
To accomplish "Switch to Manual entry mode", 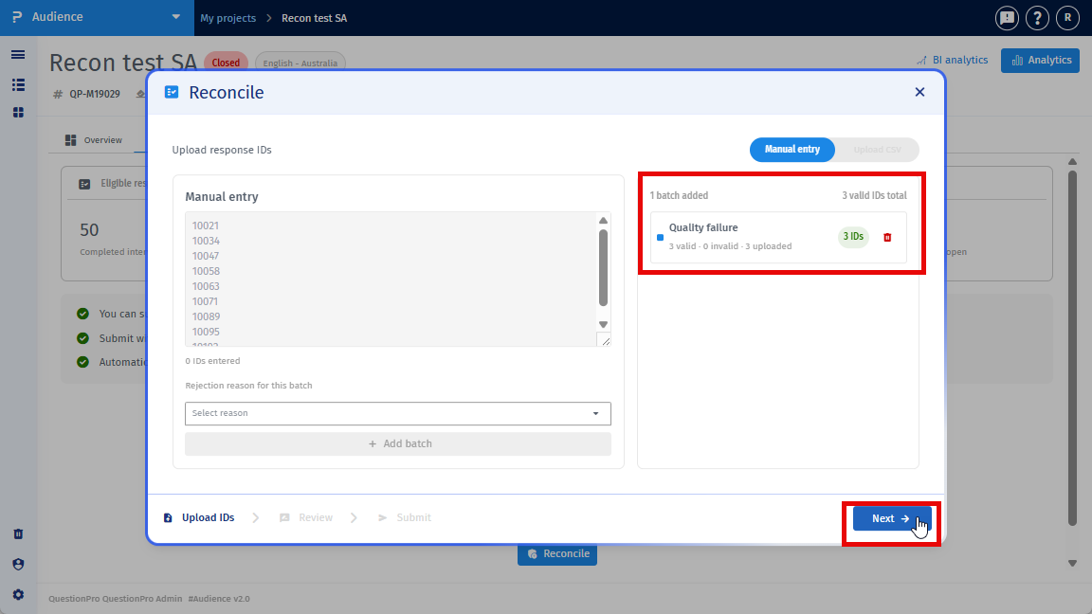I will pos(792,150).
